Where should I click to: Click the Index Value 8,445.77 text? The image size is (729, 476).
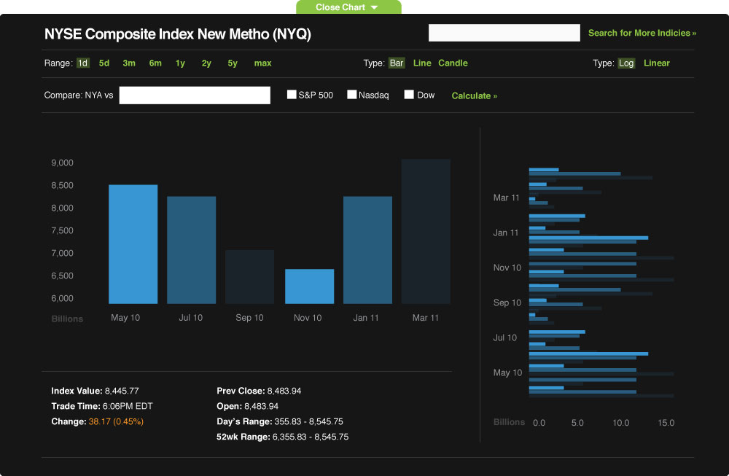[95, 391]
